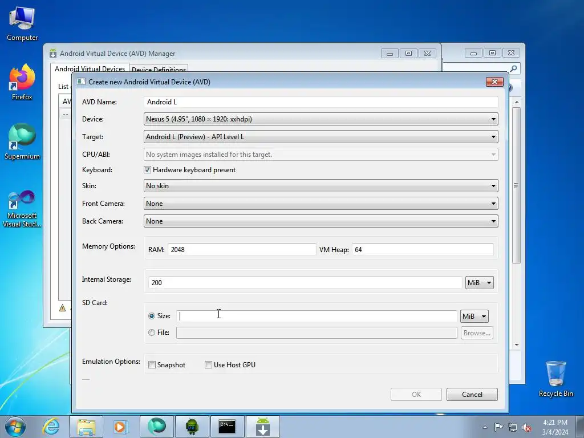Open the Skin dropdown
This screenshot has width=584, height=438.
[x=321, y=186]
